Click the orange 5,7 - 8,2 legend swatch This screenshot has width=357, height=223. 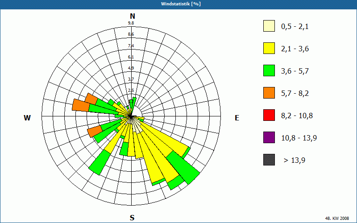[x=269, y=93]
